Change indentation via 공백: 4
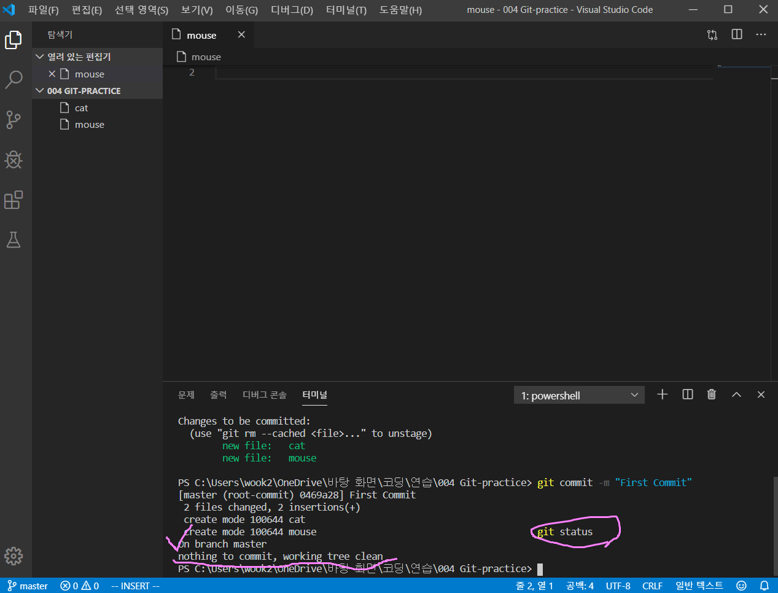Viewport: 778px width, 593px height. (x=580, y=586)
